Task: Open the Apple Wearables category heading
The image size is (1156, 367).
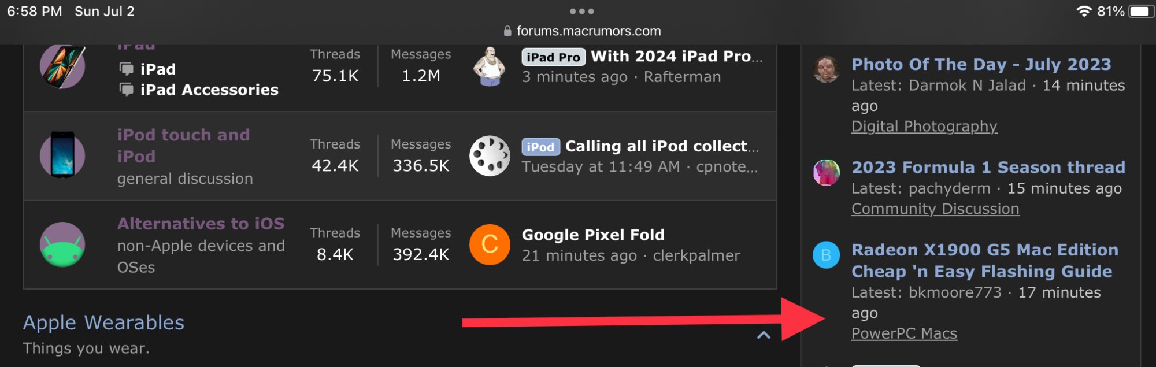Action: click(x=103, y=322)
